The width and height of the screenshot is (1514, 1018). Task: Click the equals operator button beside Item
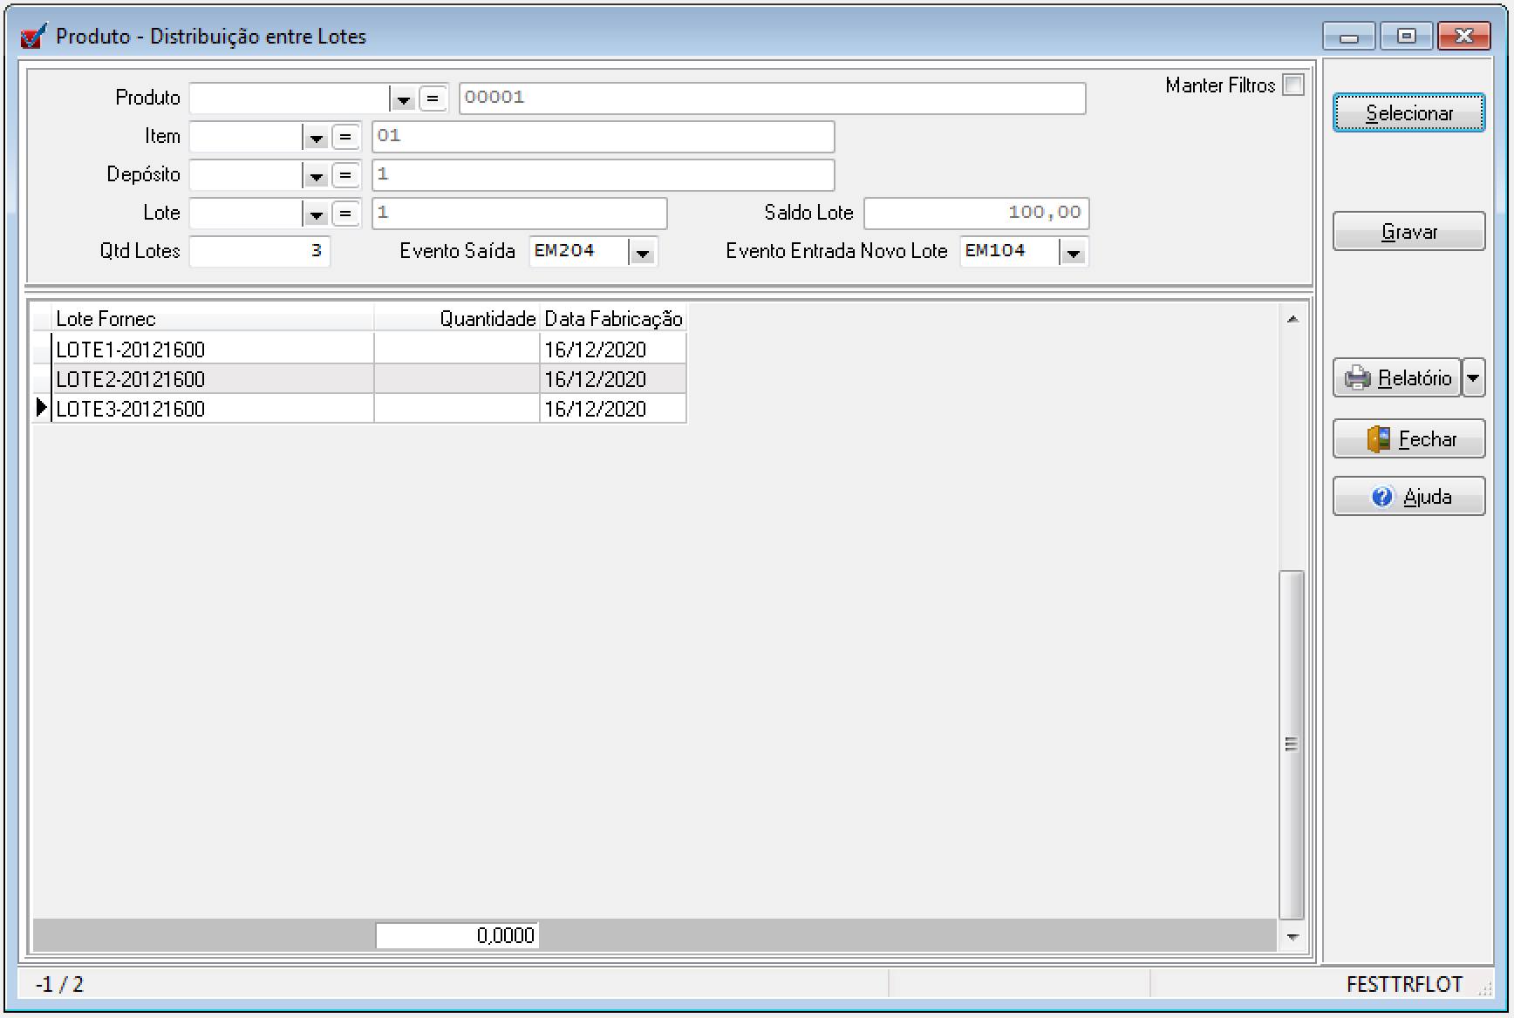[x=345, y=137]
